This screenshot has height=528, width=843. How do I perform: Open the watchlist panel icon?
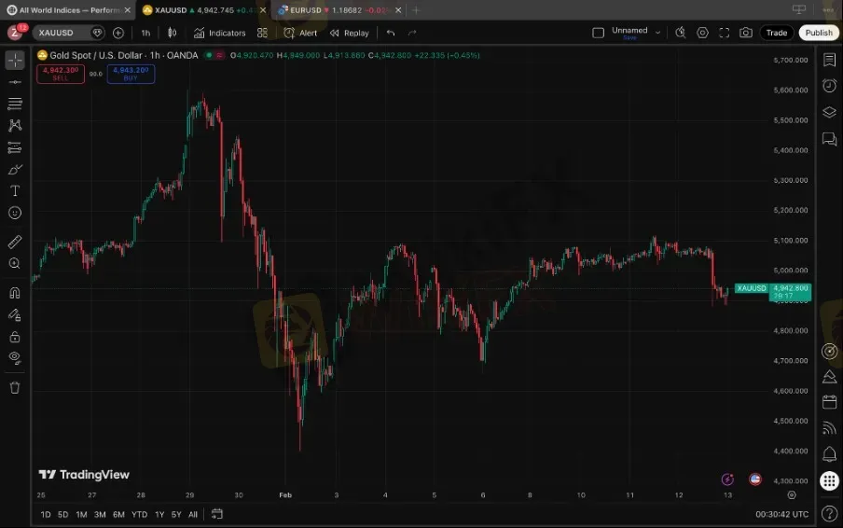[830, 60]
